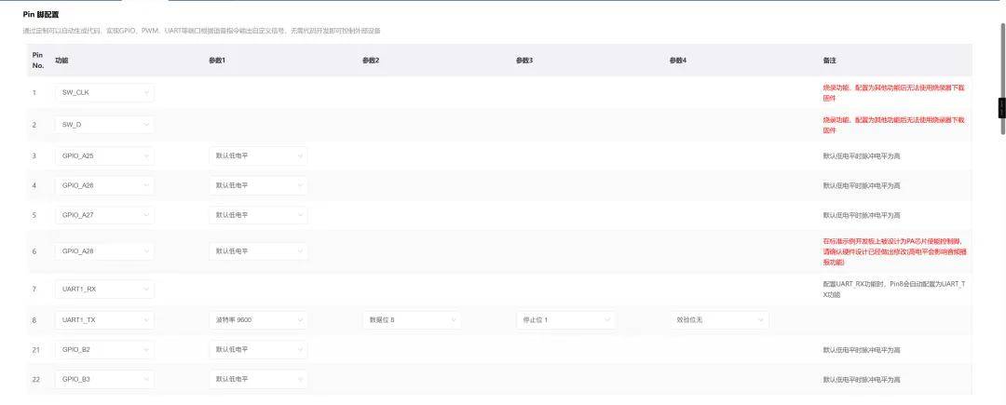
Task: Open the UART1_TX function dropdown
Action: click(104, 319)
